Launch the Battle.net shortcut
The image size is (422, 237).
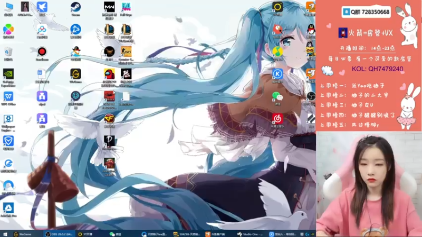click(x=75, y=31)
